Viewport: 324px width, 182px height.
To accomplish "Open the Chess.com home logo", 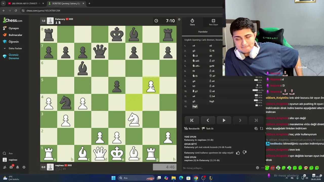I will pyautogui.click(x=13, y=20).
